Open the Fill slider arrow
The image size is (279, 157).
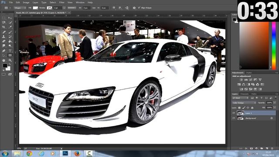click(x=275, y=108)
